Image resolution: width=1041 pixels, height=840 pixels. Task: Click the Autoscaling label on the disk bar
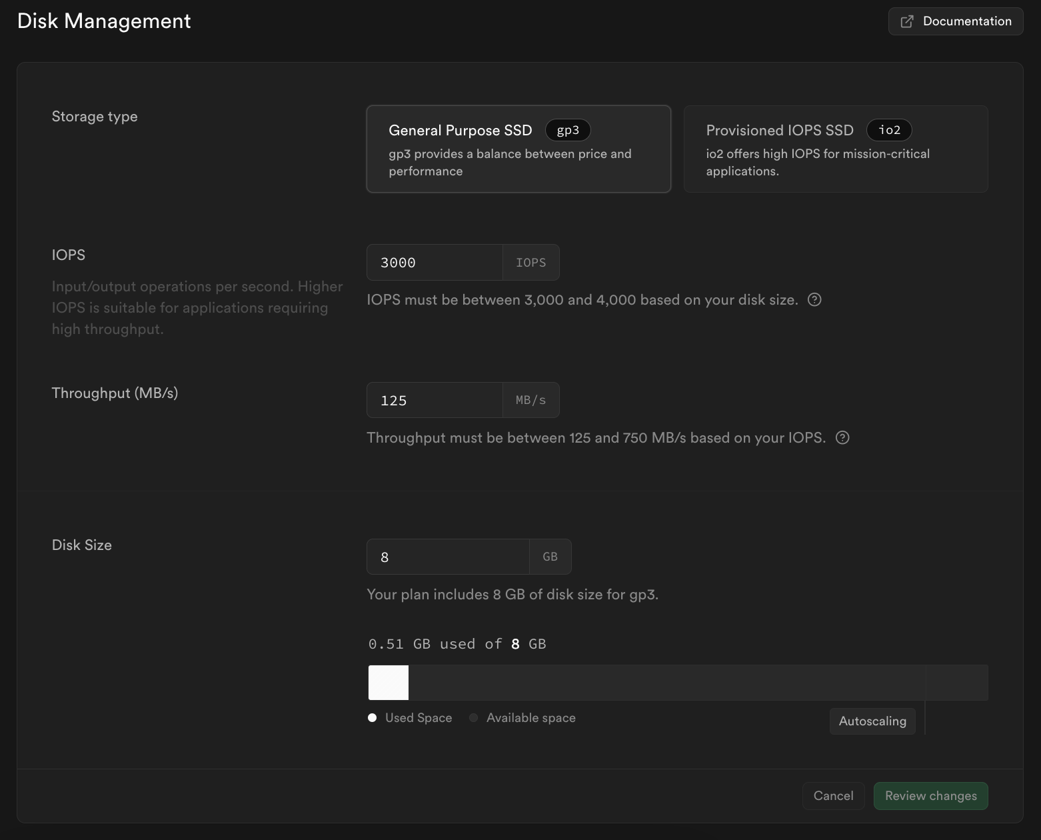click(872, 721)
